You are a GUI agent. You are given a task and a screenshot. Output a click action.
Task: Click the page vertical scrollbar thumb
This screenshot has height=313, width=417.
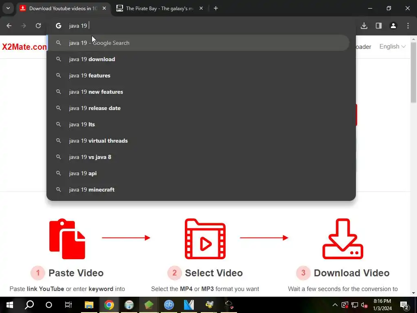(413, 73)
